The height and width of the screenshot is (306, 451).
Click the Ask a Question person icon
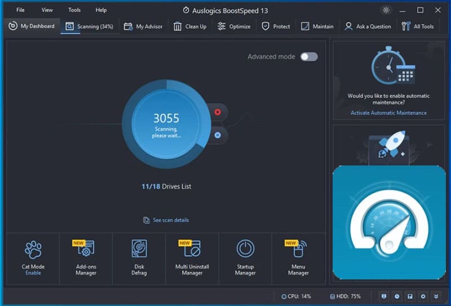(x=348, y=27)
